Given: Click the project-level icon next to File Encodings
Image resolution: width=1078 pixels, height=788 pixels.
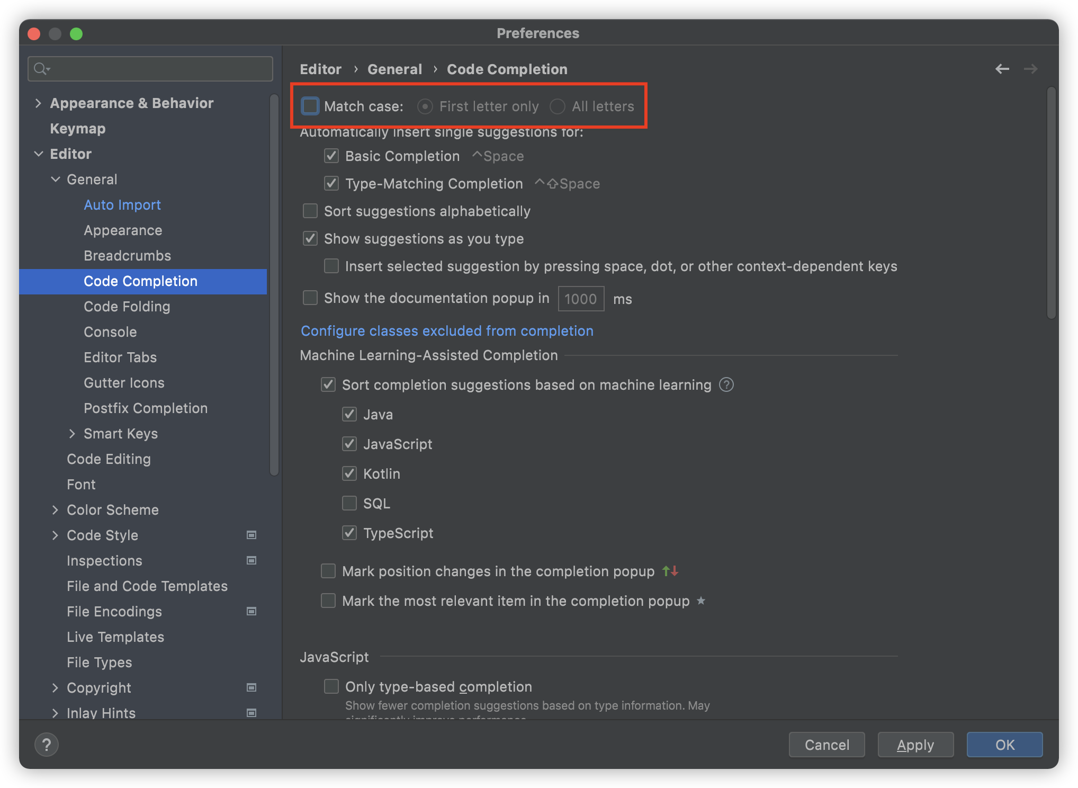Looking at the screenshot, I should [x=251, y=611].
